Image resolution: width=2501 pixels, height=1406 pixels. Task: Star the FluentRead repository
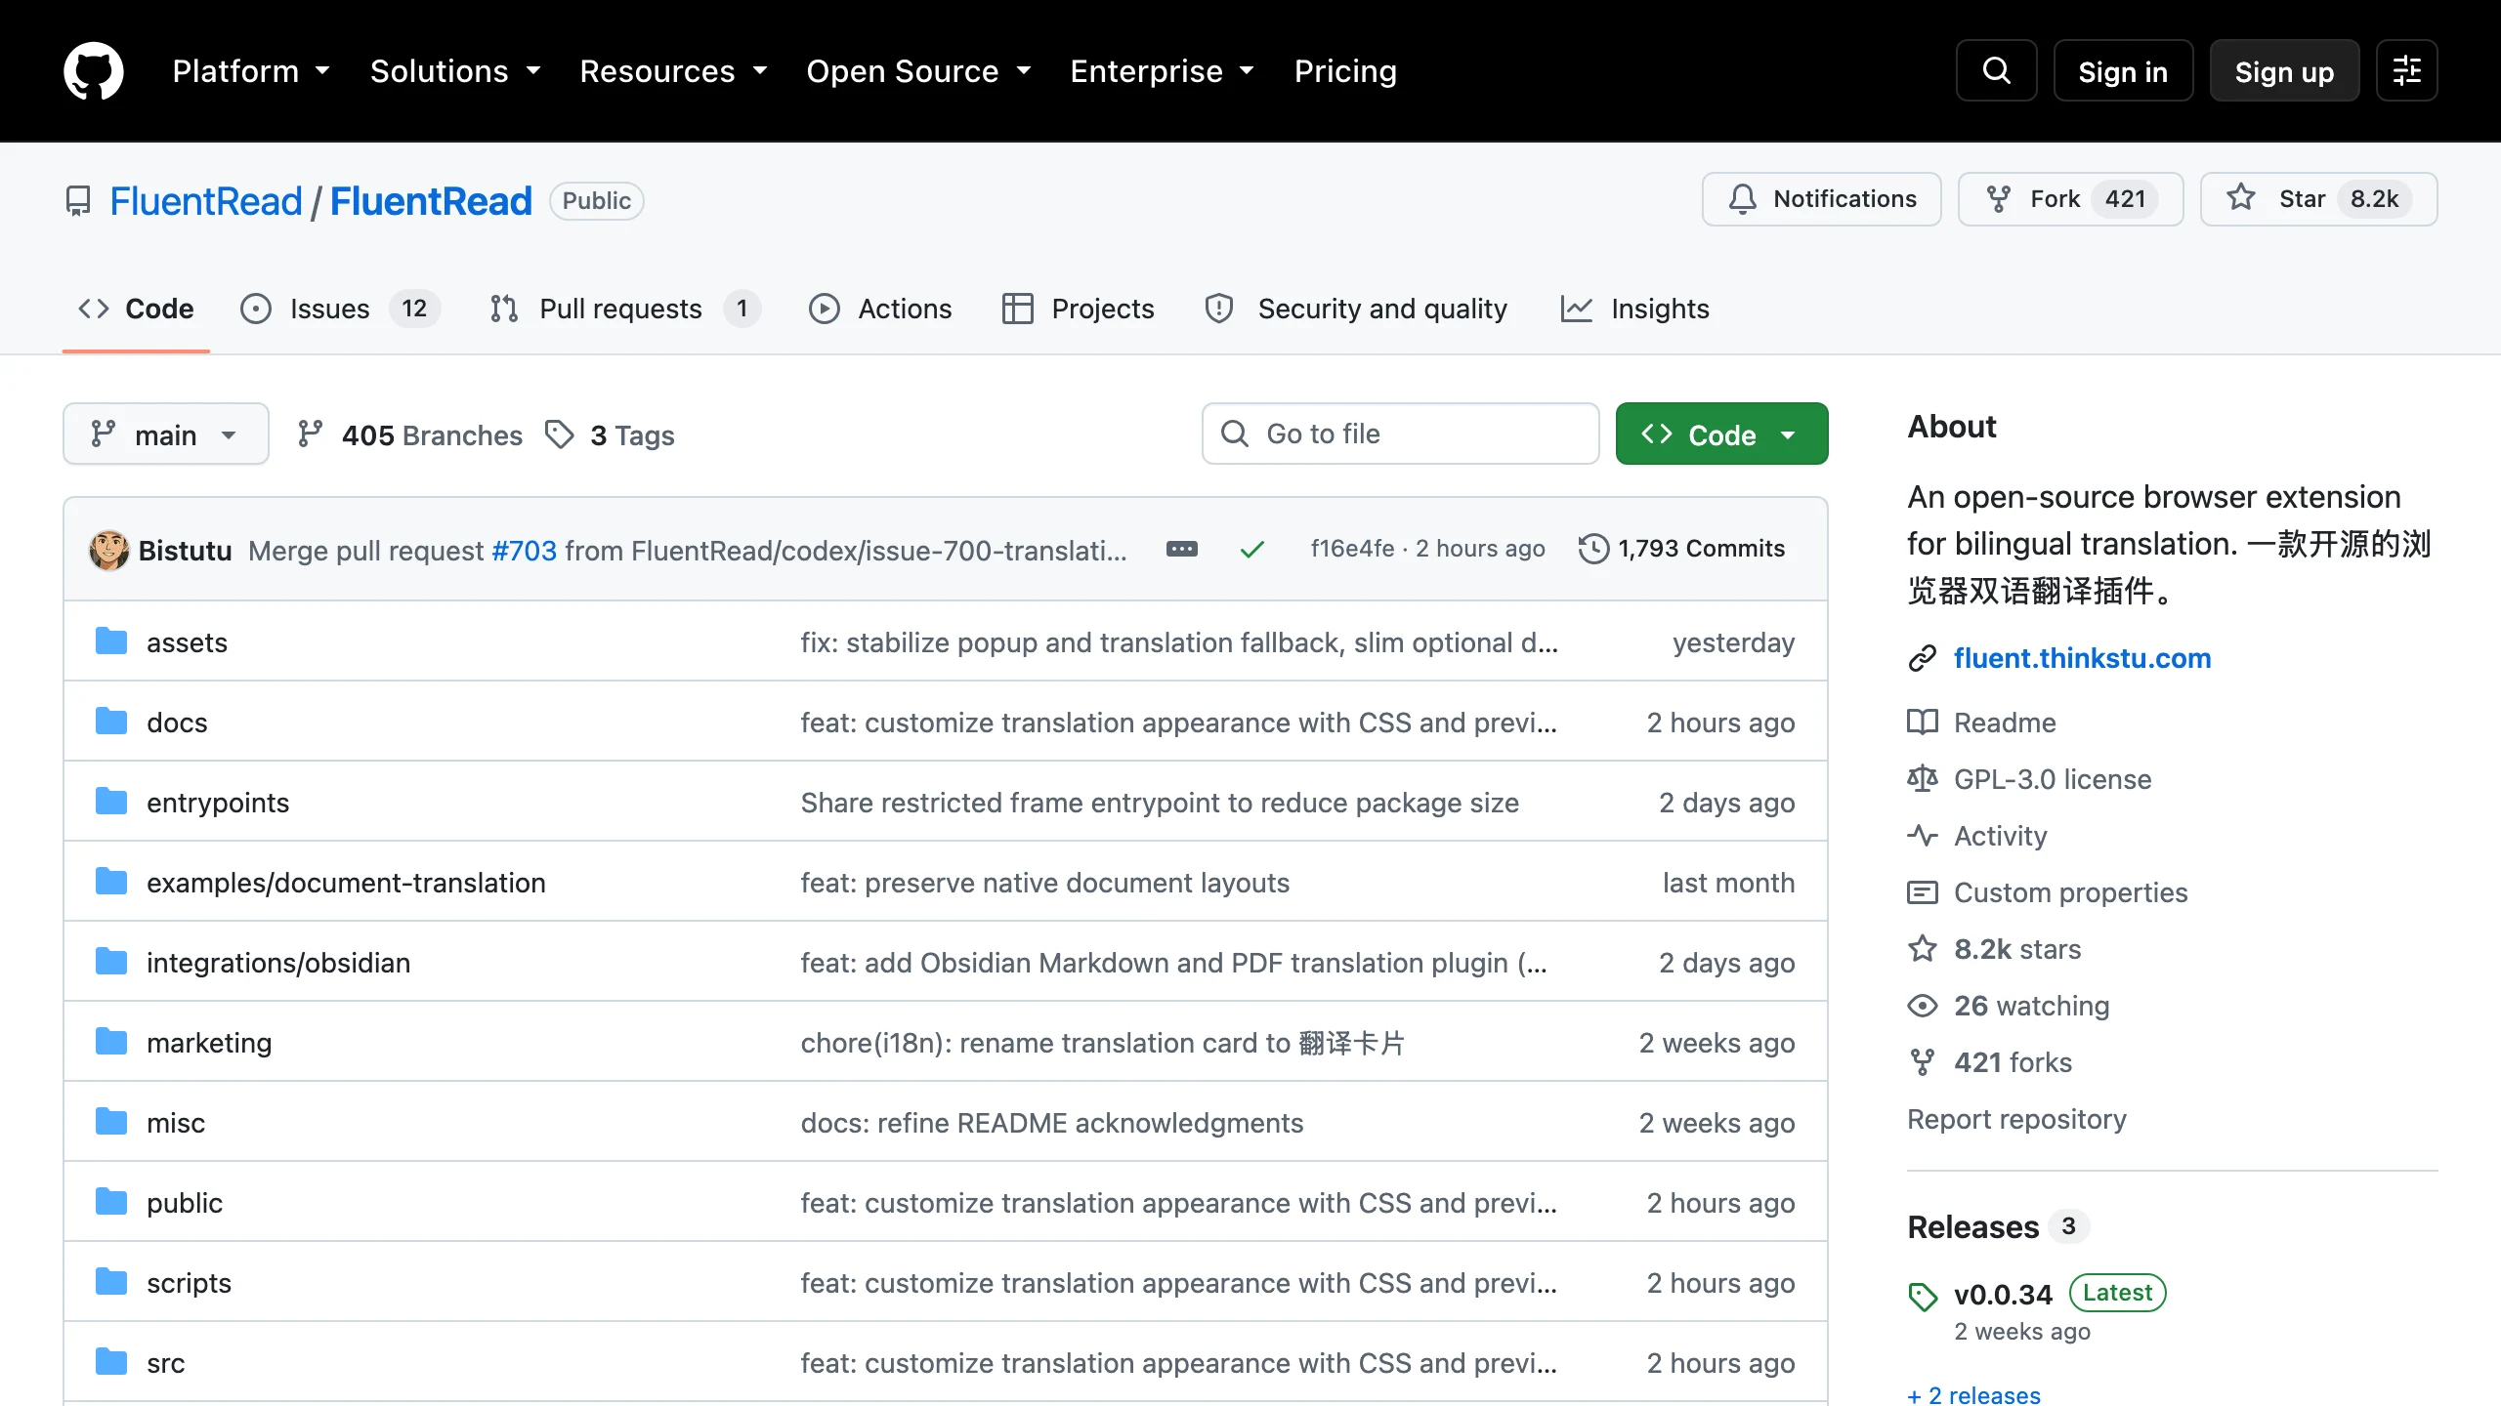coord(2318,199)
